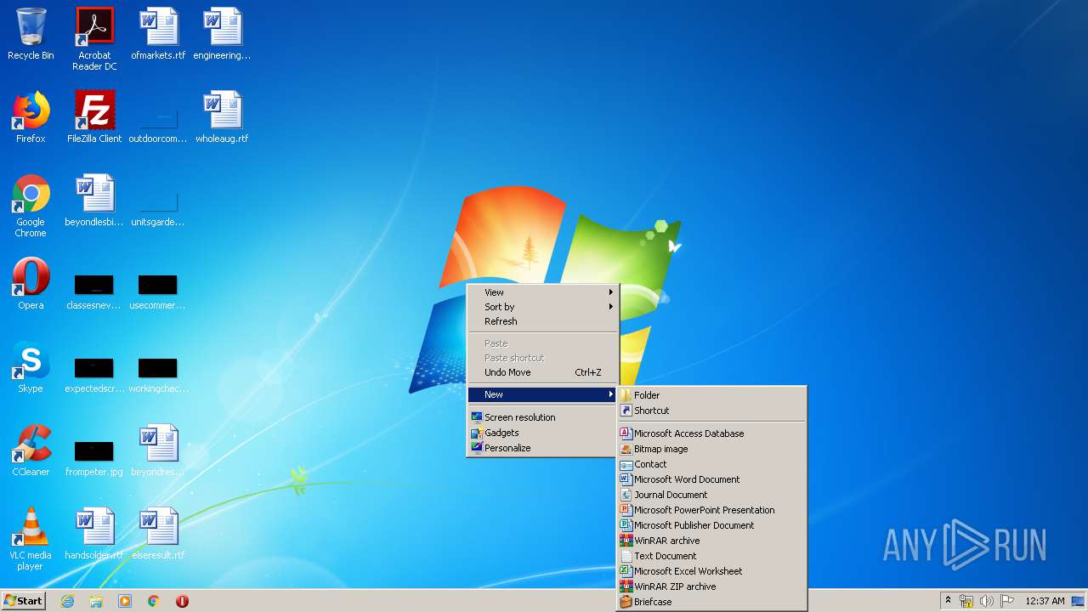Create new Microsoft Excel Worksheet
The width and height of the screenshot is (1088, 612).
point(711,571)
